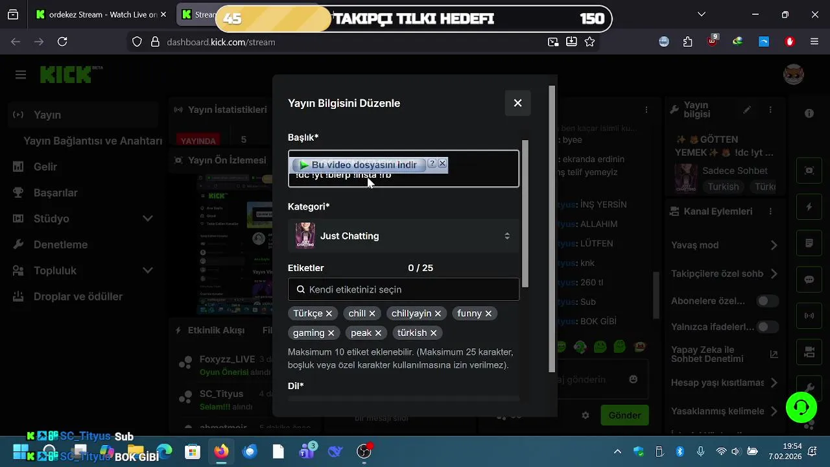Dismiss the video download overlay bar
830x467 pixels.
click(442, 164)
